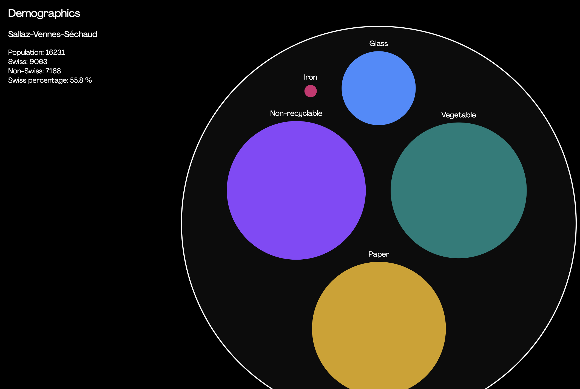Image resolution: width=580 pixels, height=389 pixels.
Task: Select the small pink Iron bubble
Action: 311,91
